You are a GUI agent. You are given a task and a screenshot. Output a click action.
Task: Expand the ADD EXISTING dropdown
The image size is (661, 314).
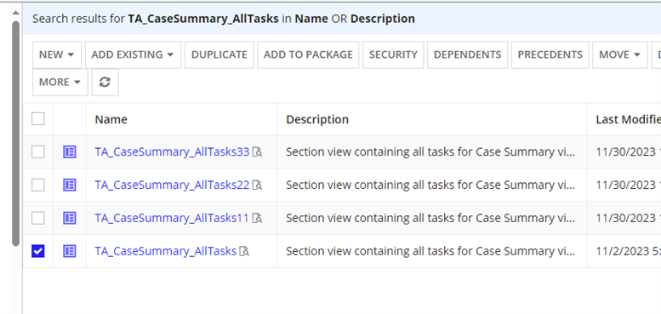pos(133,54)
